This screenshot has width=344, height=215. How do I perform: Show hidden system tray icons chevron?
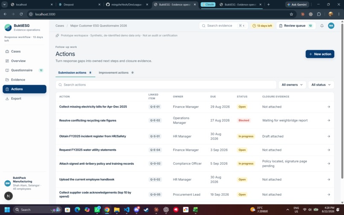click(288, 210)
